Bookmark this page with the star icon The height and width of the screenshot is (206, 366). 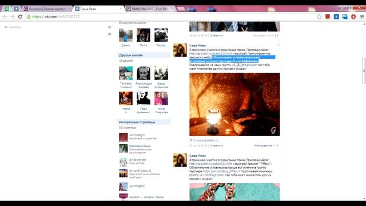pos(319,17)
